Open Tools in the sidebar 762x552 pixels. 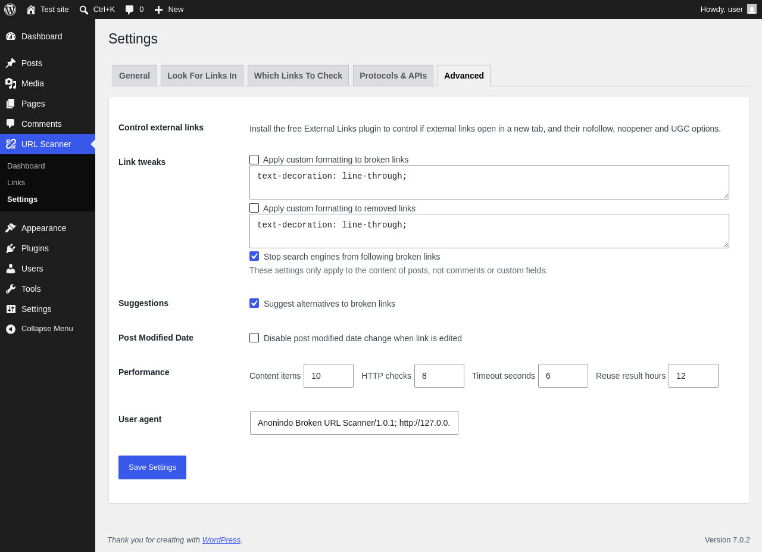48,289
